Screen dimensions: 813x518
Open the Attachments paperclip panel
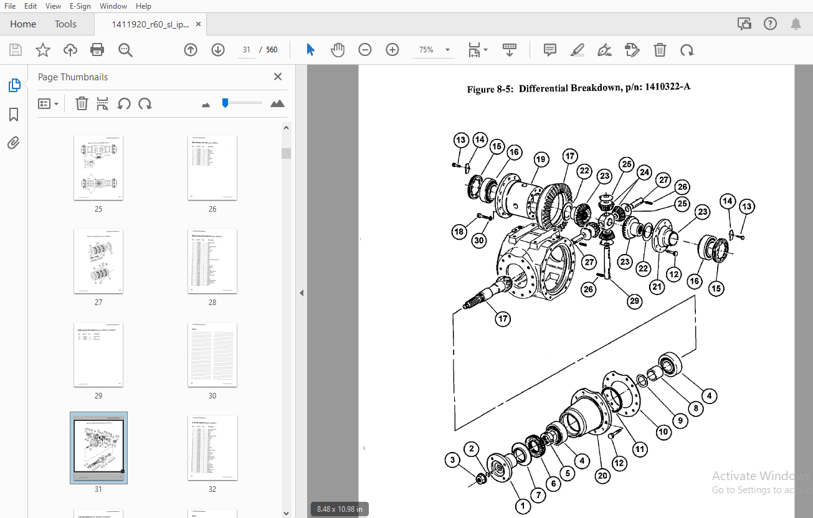[14, 143]
